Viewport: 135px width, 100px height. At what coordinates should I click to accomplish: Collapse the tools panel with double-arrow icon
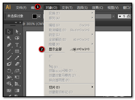click(x=16, y=23)
